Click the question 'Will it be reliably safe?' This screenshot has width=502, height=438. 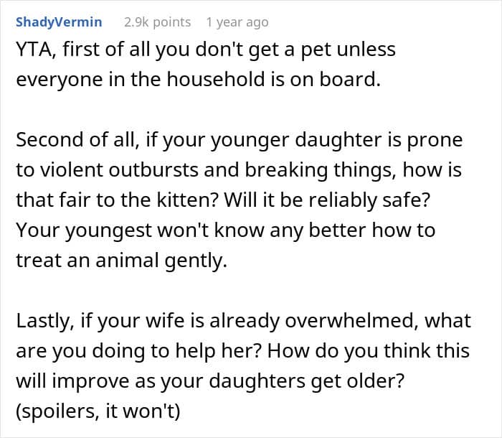327,200
